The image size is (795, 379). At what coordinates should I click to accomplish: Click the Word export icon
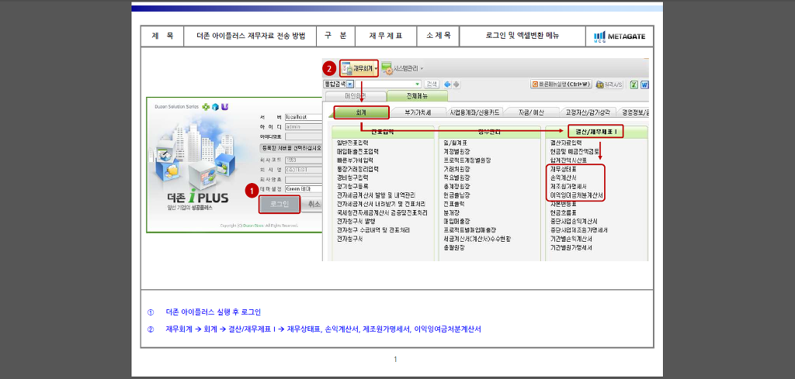tap(644, 84)
